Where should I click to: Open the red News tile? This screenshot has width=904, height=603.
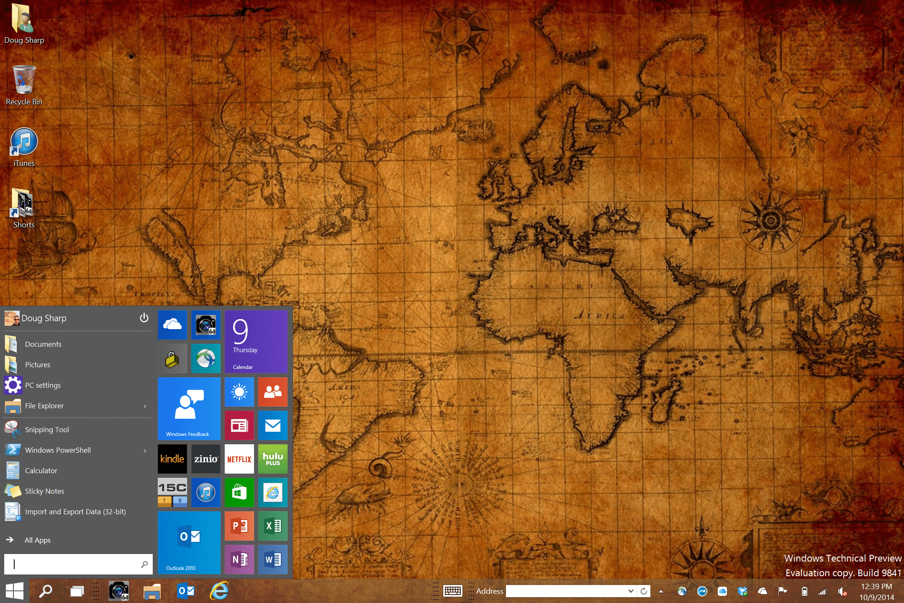(x=239, y=425)
